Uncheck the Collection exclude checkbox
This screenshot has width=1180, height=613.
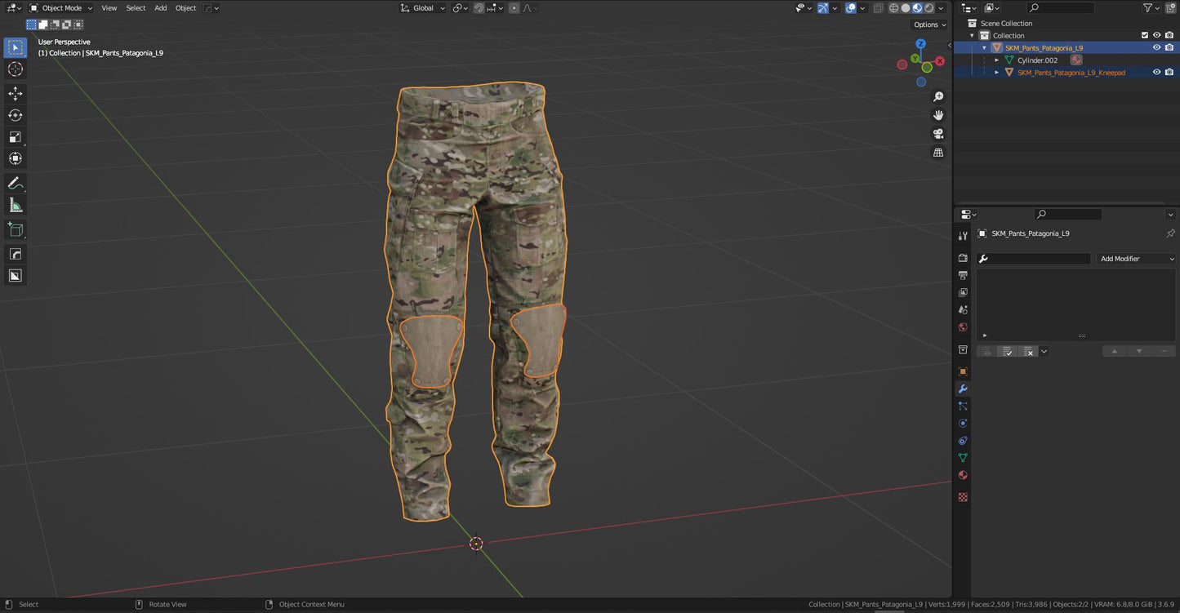click(1144, 35)
